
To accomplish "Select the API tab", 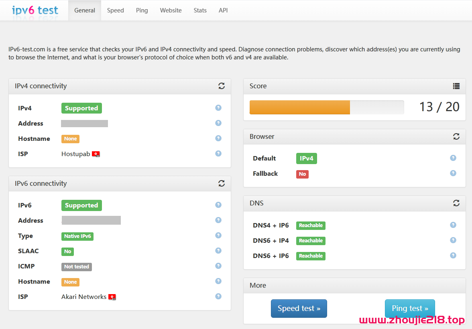I will click(x=223, y=10).
